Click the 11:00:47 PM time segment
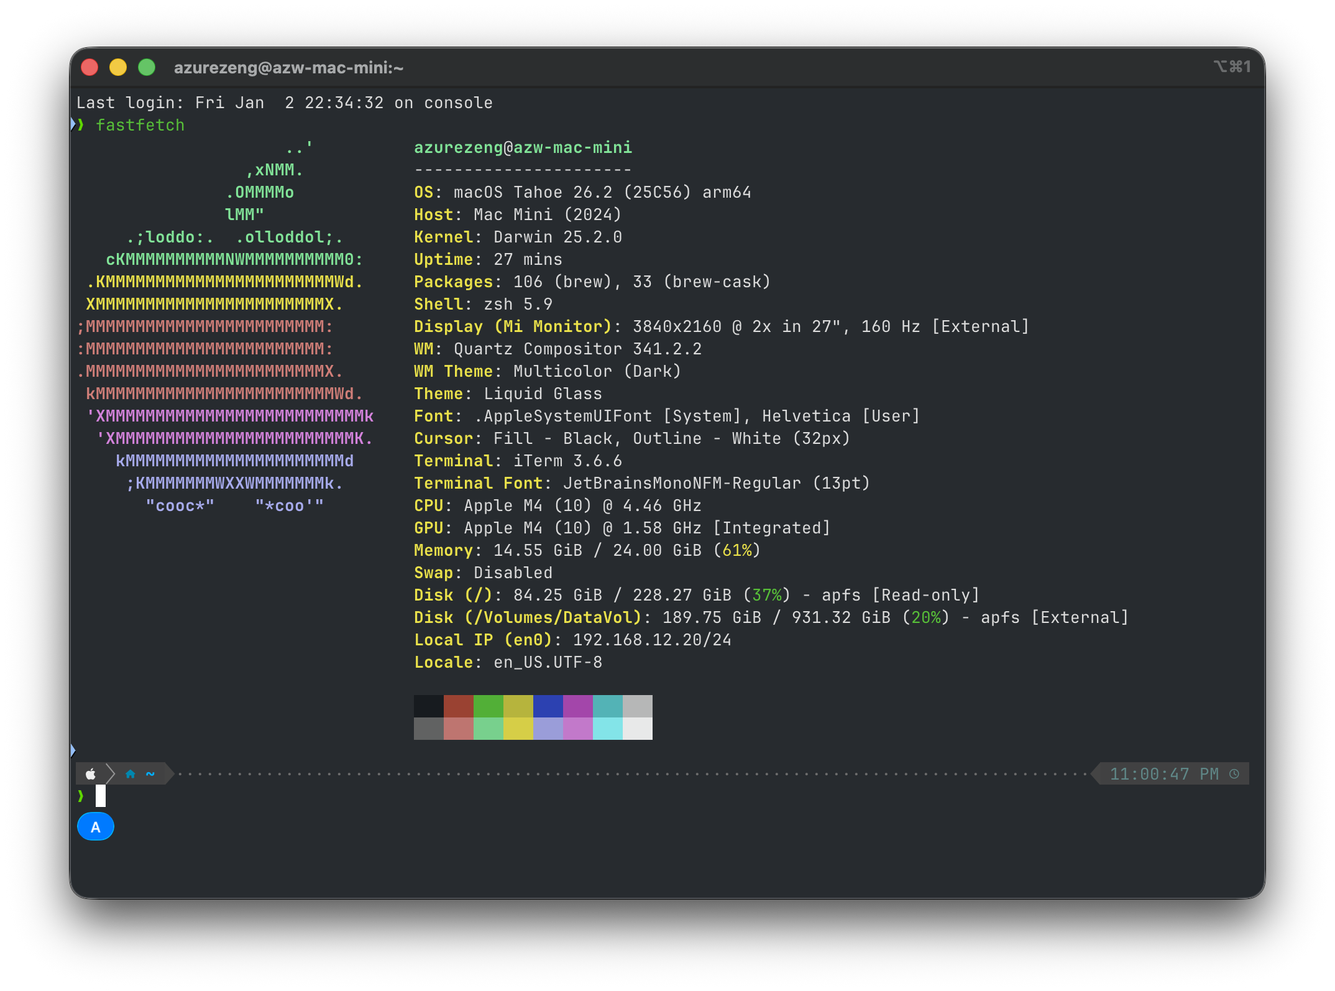 pos(1163,774)
